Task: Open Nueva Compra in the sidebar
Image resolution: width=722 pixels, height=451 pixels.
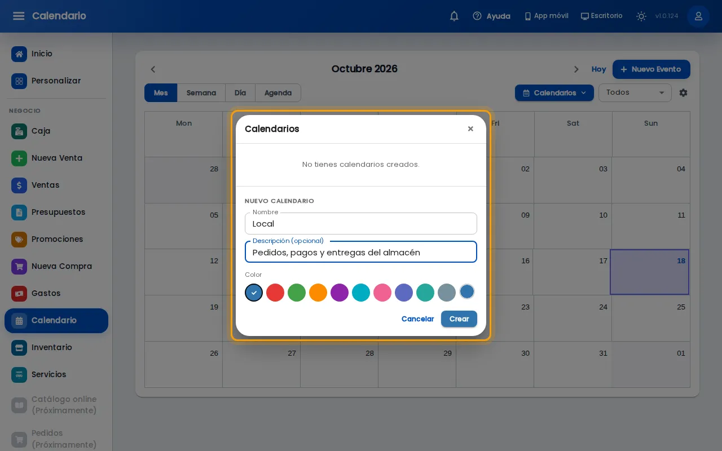Action: coord(56,266)
